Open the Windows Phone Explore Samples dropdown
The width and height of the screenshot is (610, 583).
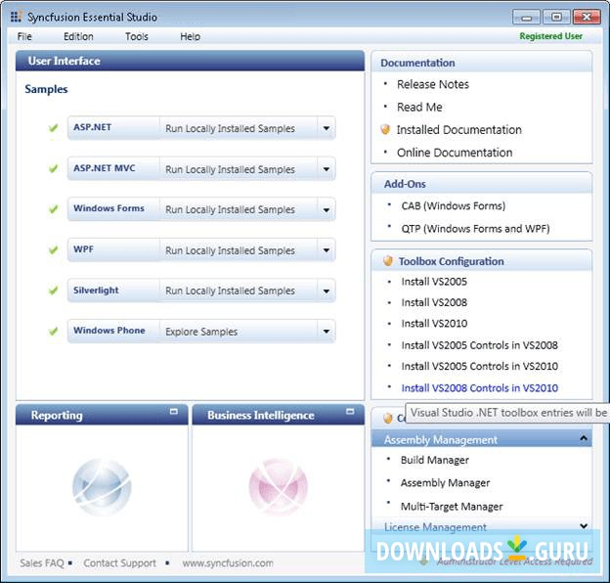point(327,332)
